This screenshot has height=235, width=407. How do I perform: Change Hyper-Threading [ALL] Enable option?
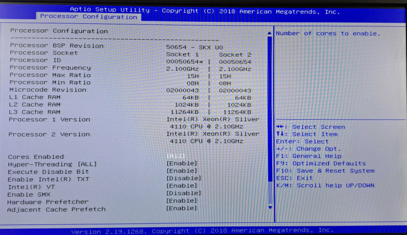pyautogui.click(x=182, y=163)
